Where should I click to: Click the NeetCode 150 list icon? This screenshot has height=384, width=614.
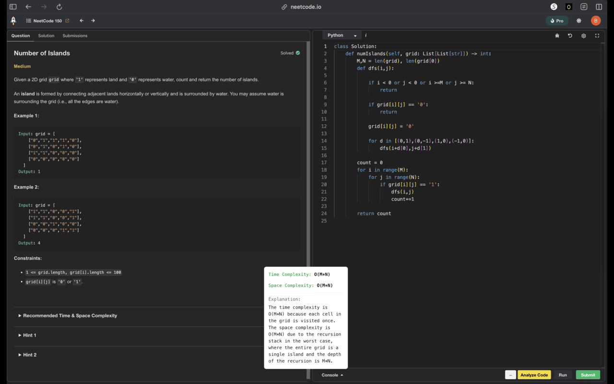[x=27, y=21]
